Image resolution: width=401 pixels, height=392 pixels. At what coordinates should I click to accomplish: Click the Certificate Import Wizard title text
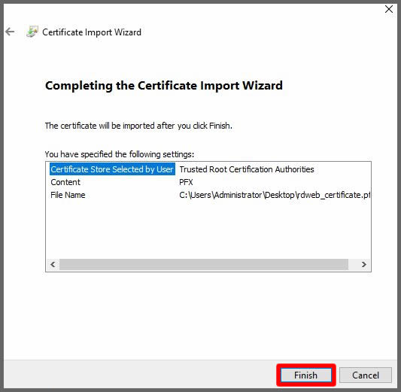(x=92, y=32)
